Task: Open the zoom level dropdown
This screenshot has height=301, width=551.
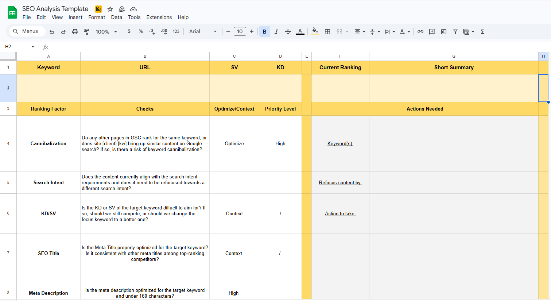Action: pyautogui.click(x=106, y=32)
